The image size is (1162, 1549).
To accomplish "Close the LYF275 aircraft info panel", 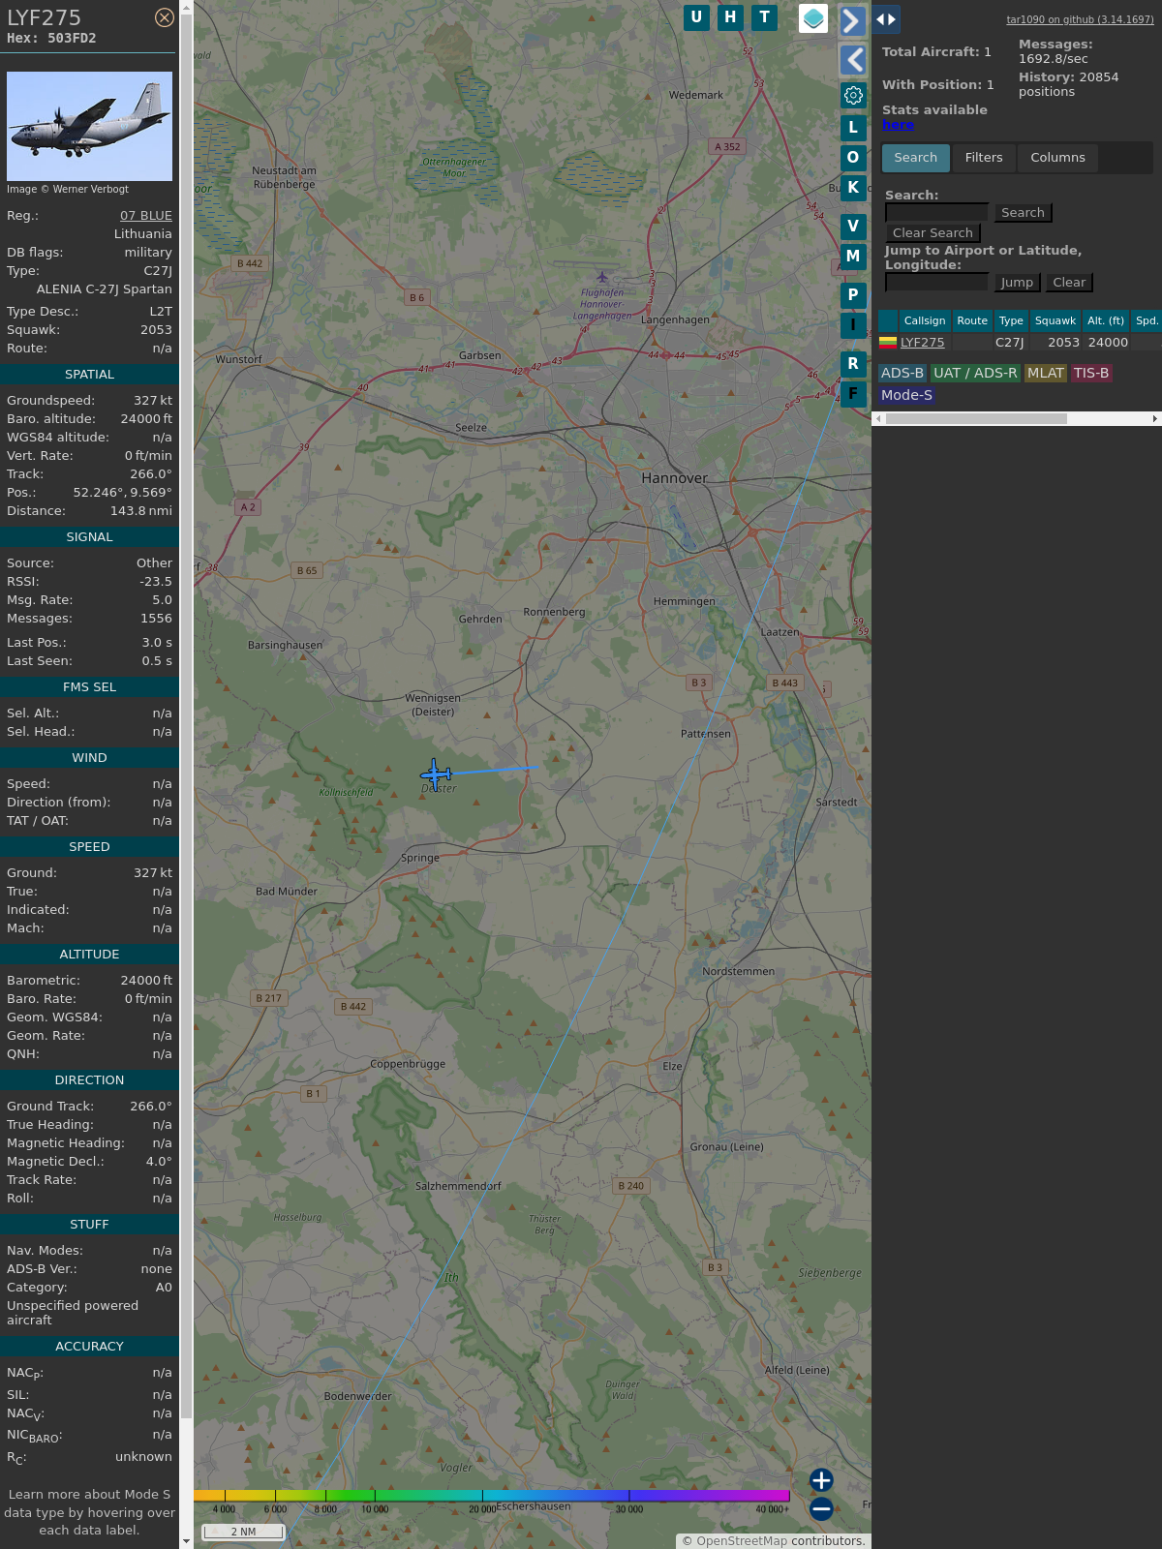I will click(x=165, y=17).
